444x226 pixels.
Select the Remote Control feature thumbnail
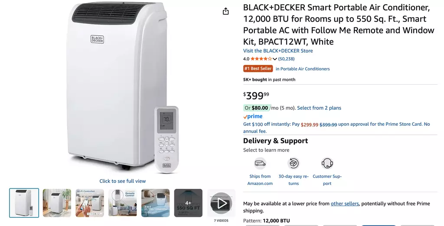(x=123, y=203)
